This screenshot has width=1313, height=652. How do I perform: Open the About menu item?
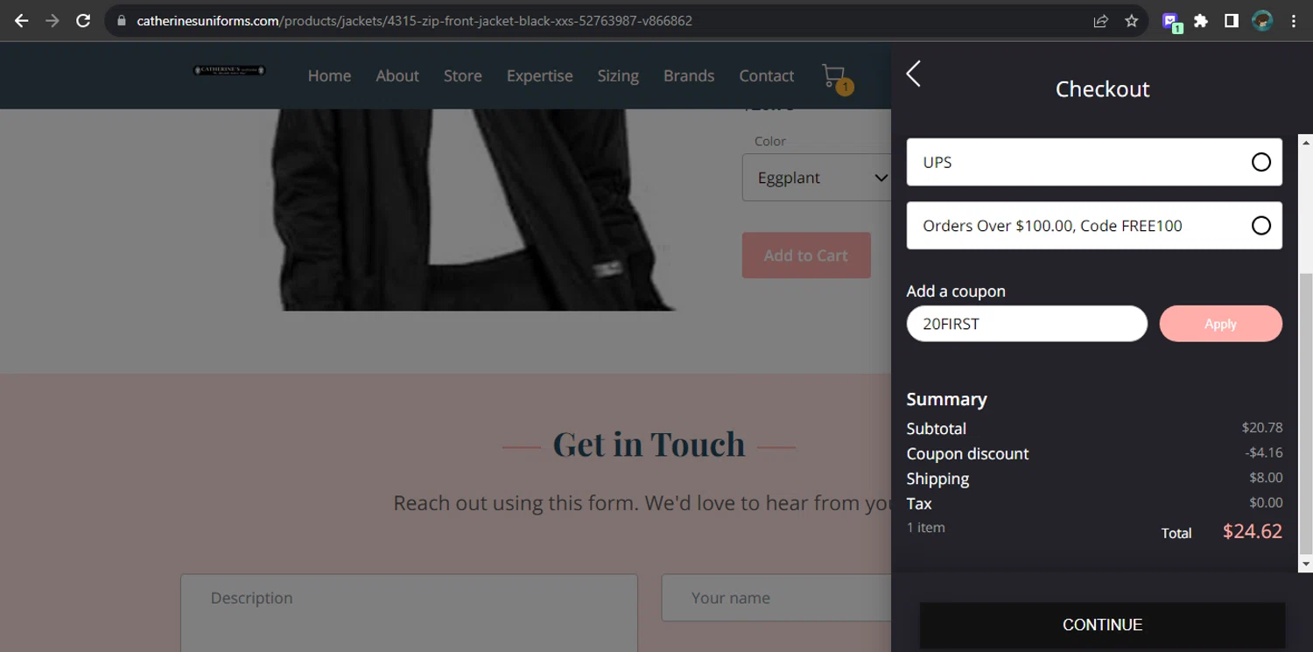coord(397,76)
